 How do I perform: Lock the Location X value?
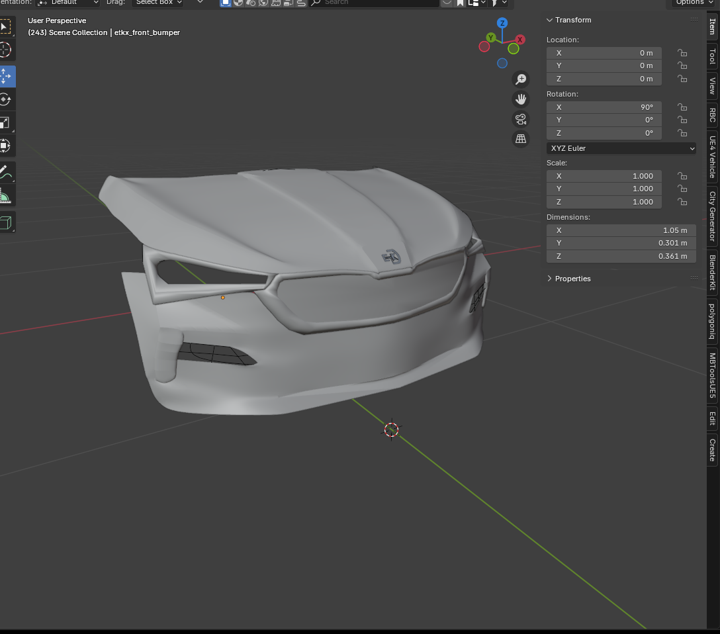[x=682, y=53]
